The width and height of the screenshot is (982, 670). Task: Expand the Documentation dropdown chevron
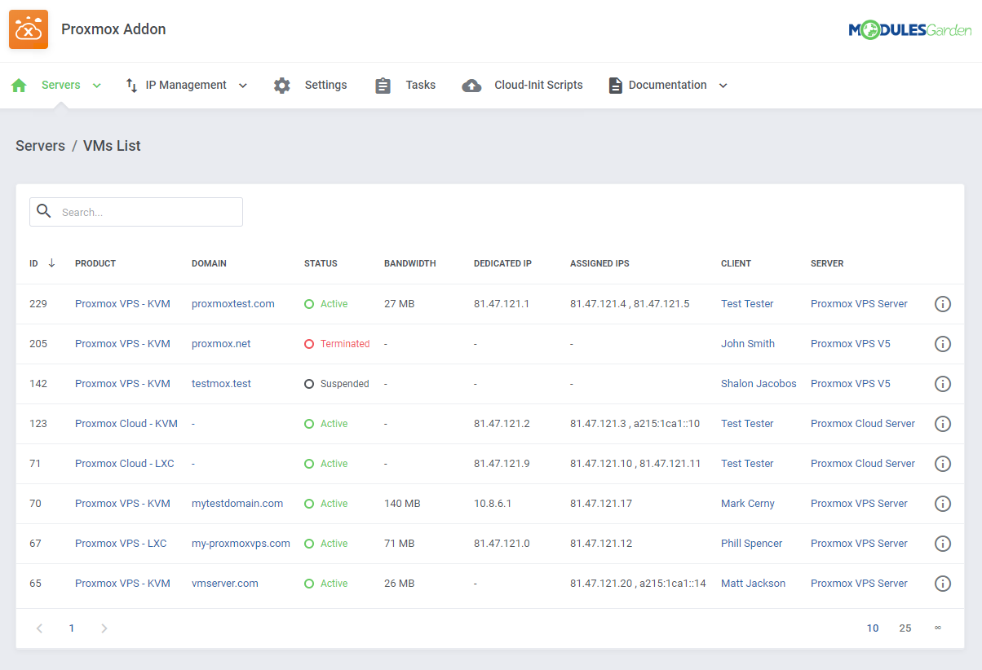(x=723, y=86)
